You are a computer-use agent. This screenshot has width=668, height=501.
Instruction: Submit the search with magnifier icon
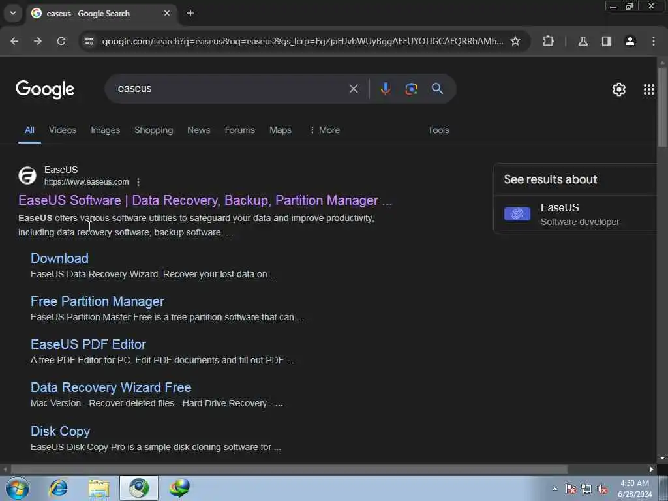point(437,89)
